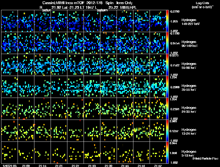Click the Hydrogen 149-227 keV color bar

point(167,21)
